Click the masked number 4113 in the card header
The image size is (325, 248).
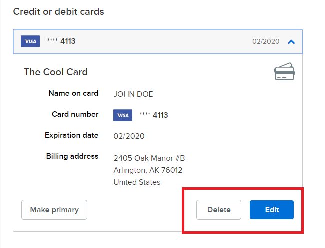(61, 41)
